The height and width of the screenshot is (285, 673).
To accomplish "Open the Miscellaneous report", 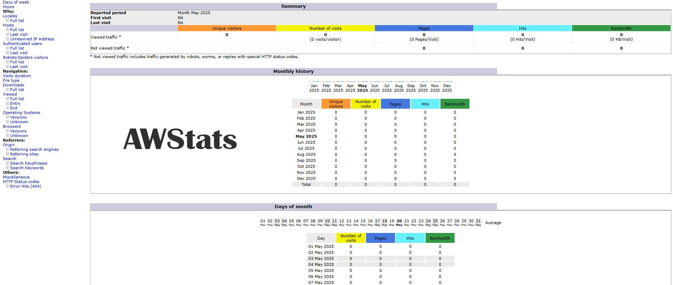I will click(16, 177).
